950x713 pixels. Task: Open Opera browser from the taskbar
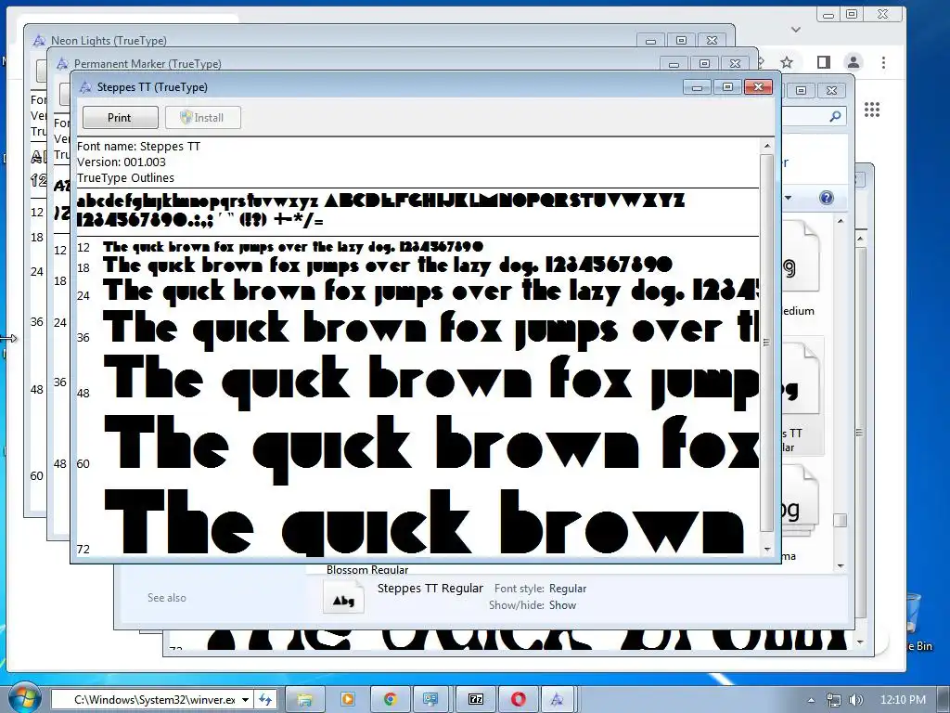click(x=518, y=700)
